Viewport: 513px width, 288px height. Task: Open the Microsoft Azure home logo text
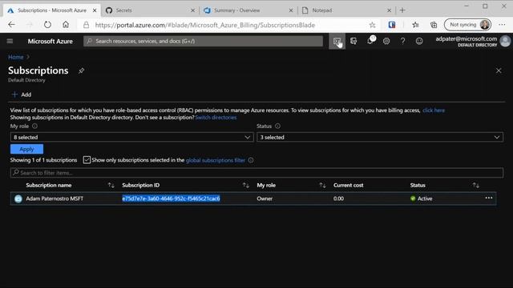coord(50,42)
